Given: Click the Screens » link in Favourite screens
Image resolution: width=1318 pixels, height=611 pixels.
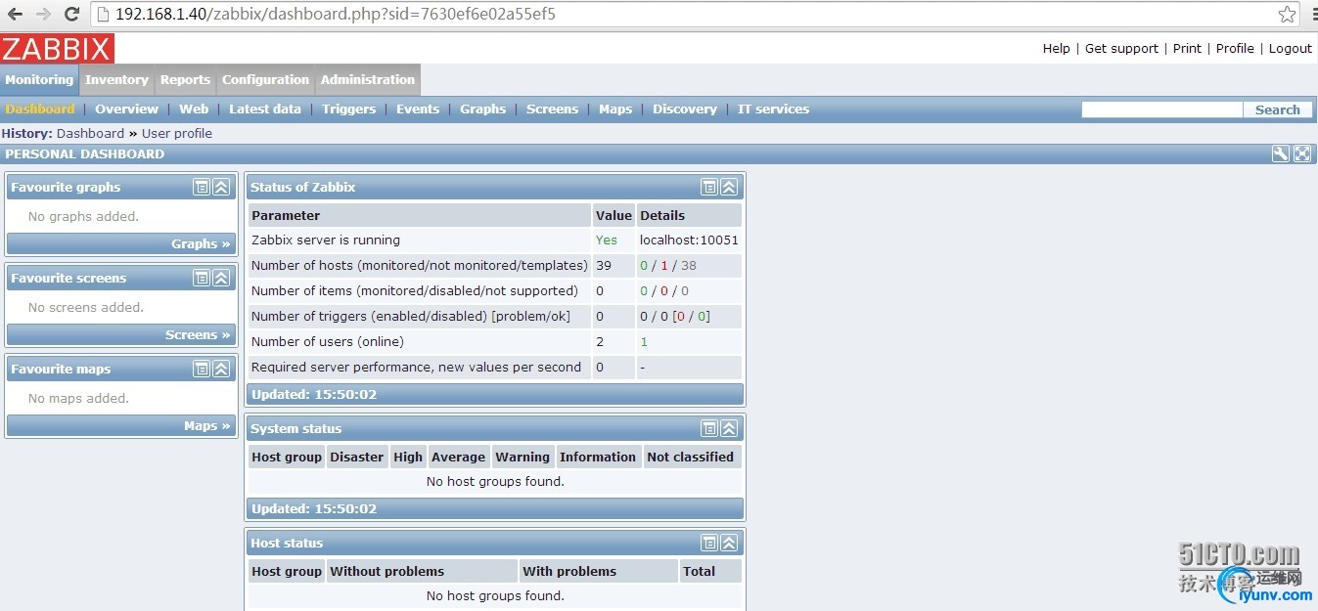Looking at the screenshot, I should [x=198, y=334].
